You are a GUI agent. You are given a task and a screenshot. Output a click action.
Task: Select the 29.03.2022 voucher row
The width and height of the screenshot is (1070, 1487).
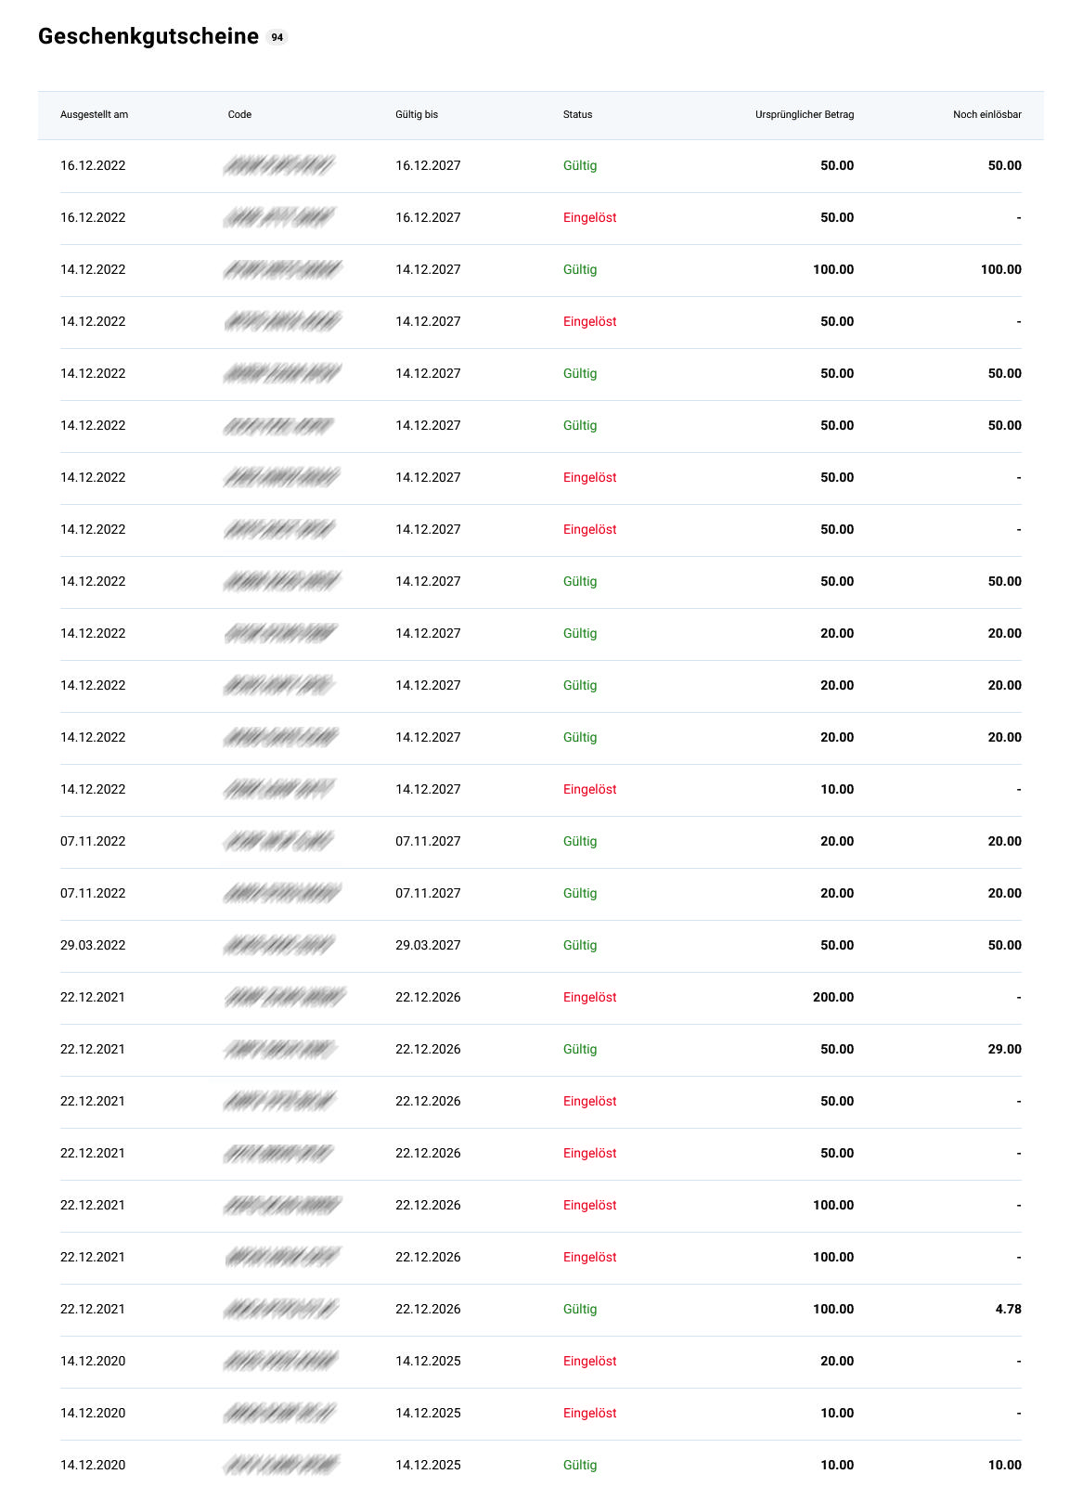541,946
